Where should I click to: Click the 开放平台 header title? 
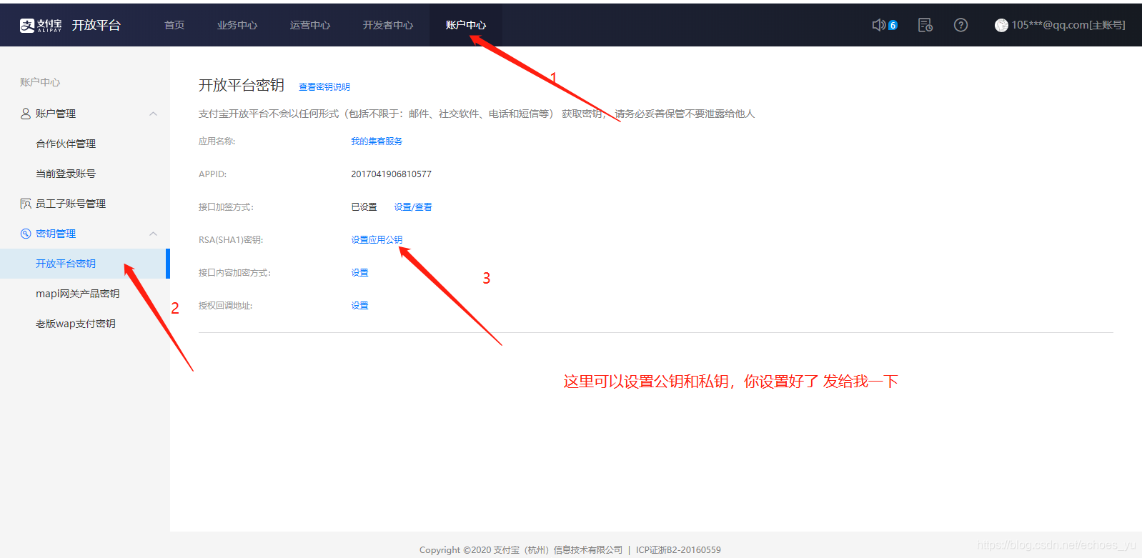point(96,25)
